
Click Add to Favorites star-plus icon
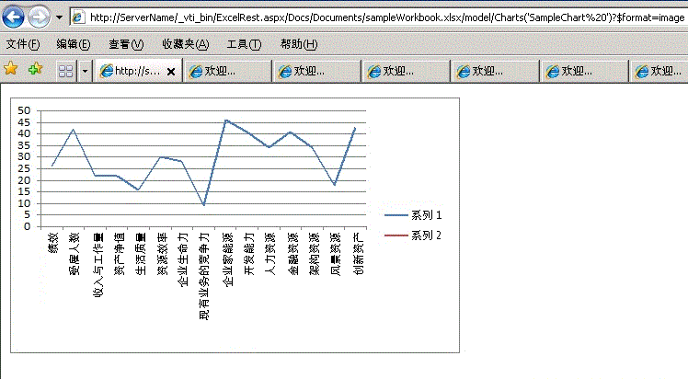tap(35, 69)
